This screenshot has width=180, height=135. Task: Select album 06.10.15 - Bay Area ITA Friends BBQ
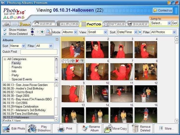(x=27, y=99)
